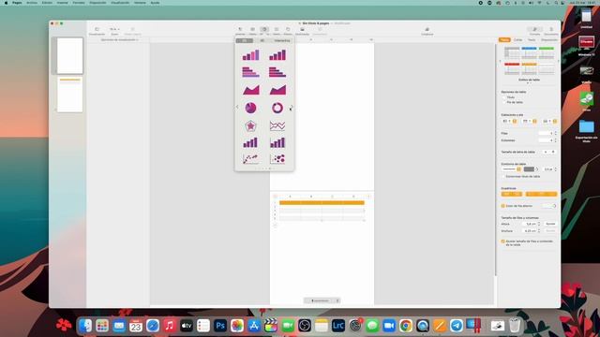
Task: Click the orange header row of table
Action: [322, 202]
